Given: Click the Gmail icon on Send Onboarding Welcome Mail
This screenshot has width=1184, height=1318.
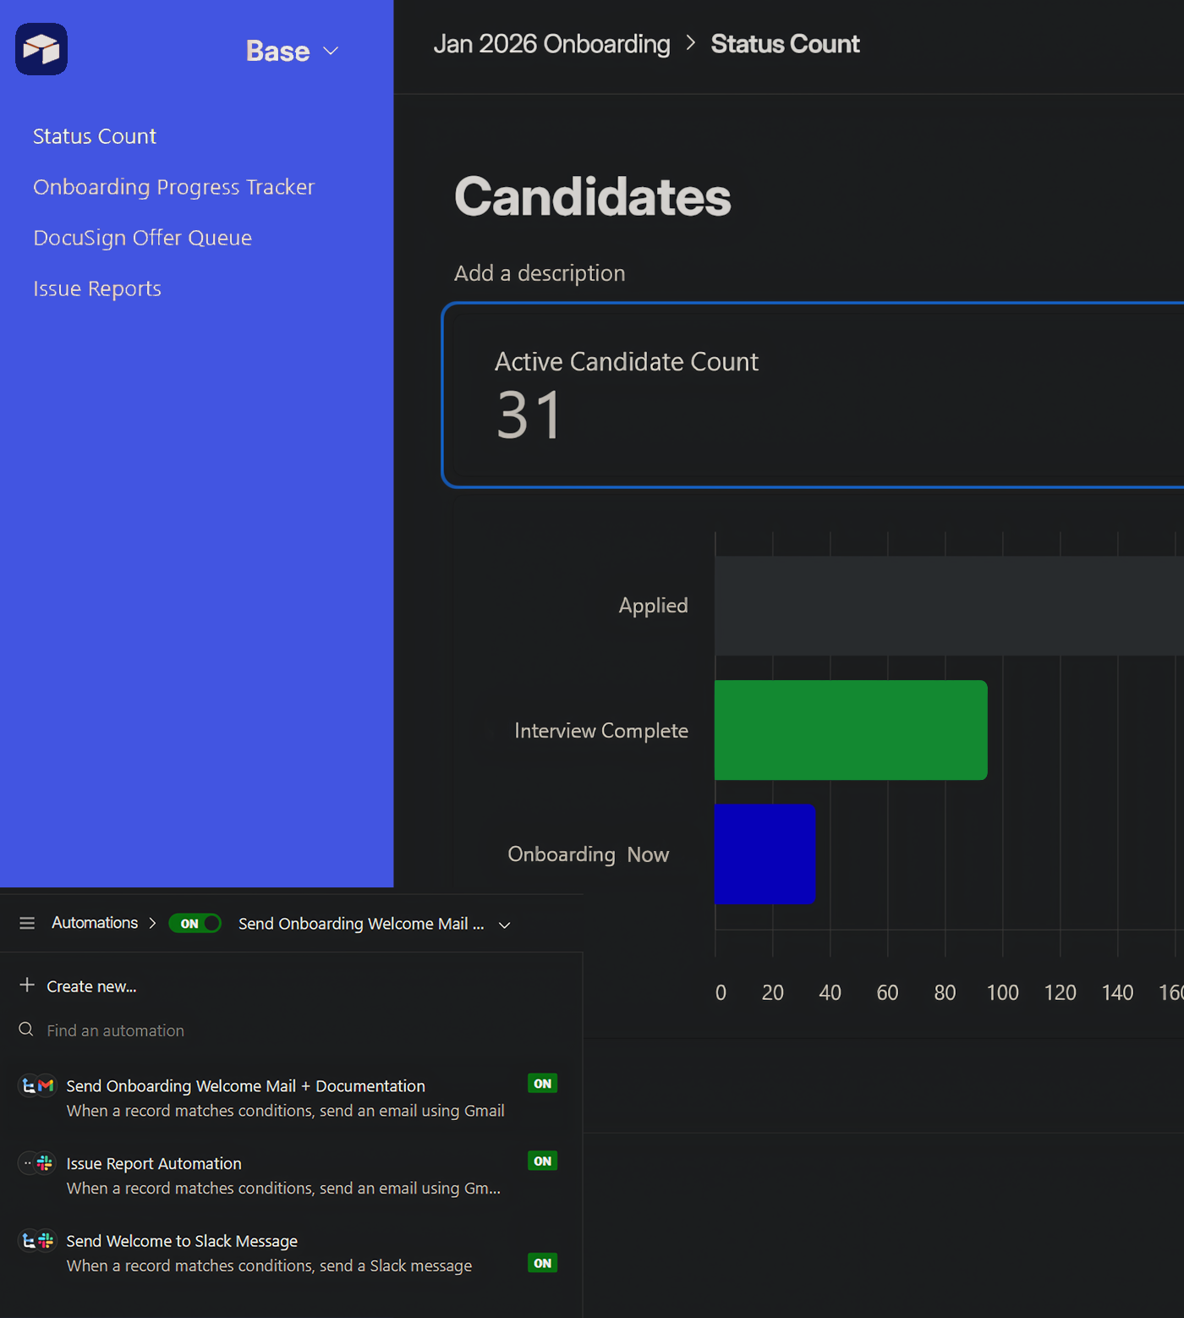Looking at the screenshot, I should tap(44, 1086).
